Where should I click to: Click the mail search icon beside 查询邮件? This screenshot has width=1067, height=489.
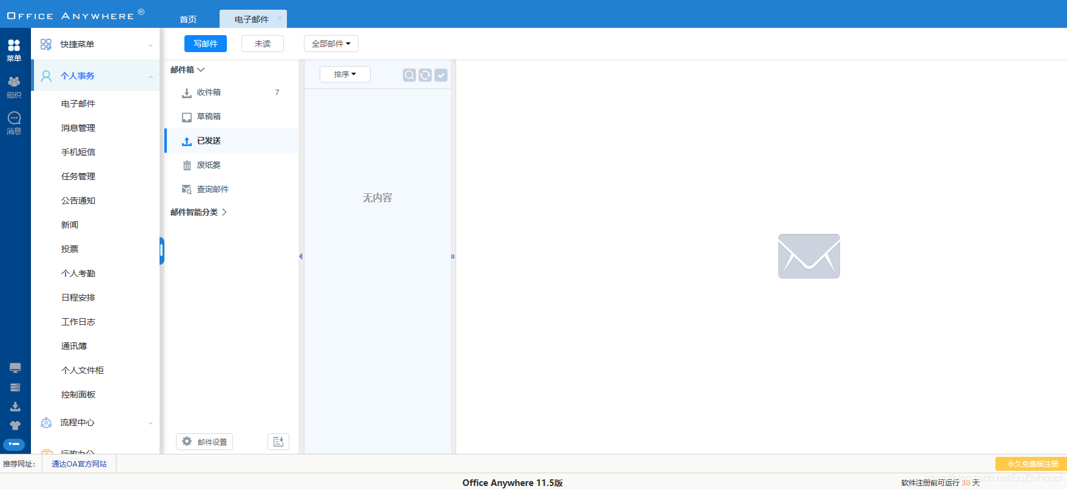pos(187,190)
